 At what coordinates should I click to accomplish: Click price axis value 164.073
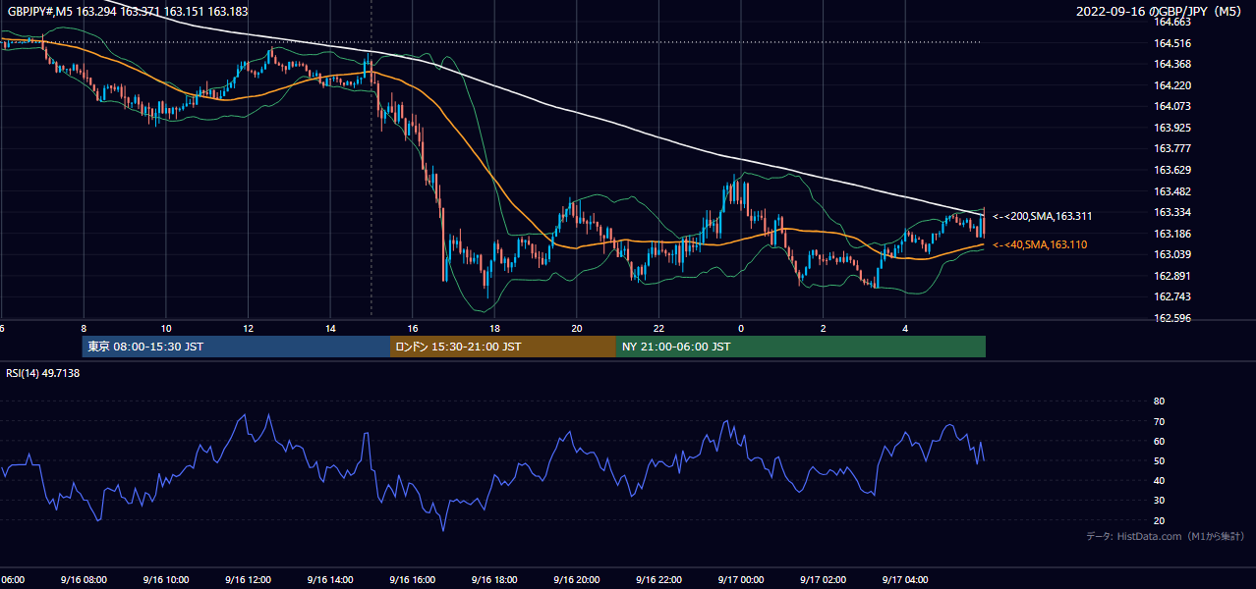[x=1172, y=106]
